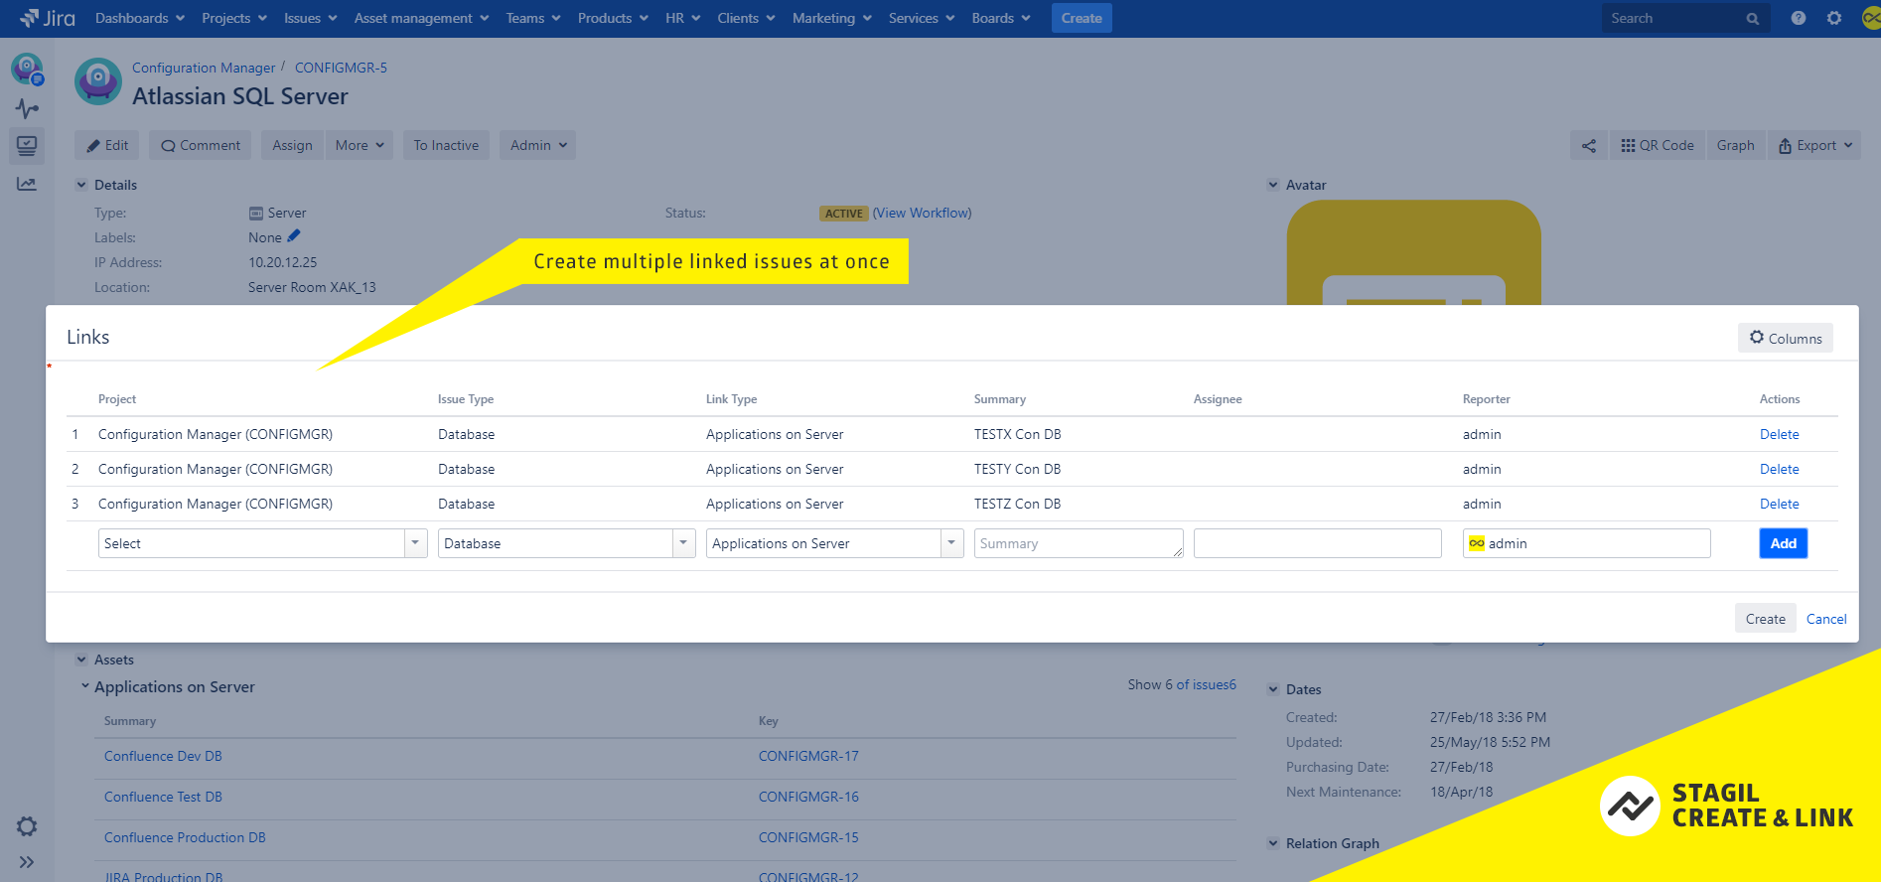Collapse the Details section
Screen dimensions: 1881x882
81,185
